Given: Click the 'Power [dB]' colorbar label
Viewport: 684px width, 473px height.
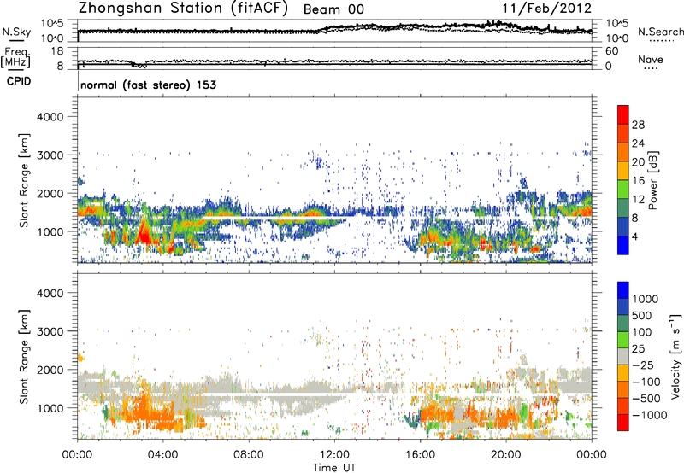Looking at the screenshot, I should (x=652, y=180).
